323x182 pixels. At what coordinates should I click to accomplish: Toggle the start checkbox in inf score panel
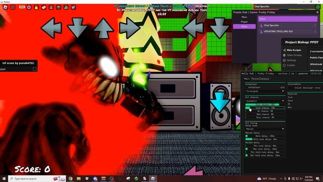pyautogui.click(x=35, y=69)
